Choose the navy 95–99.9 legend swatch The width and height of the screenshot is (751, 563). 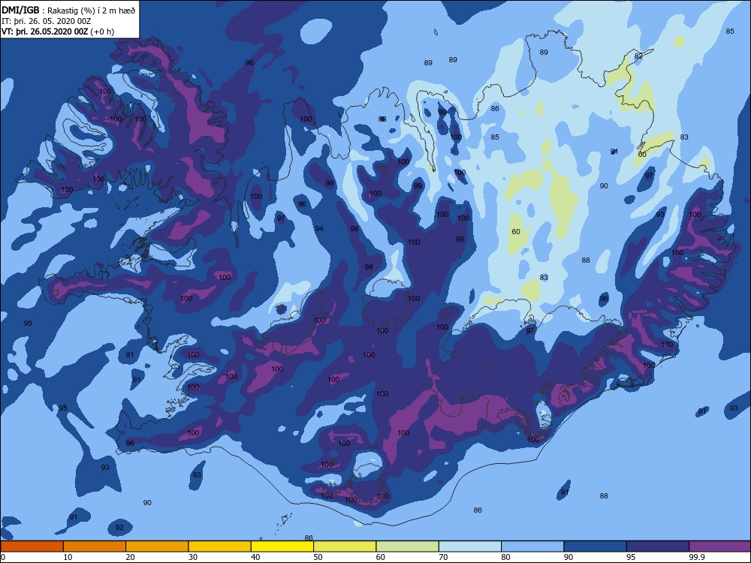pyautogui.click(x=658, y=546)
